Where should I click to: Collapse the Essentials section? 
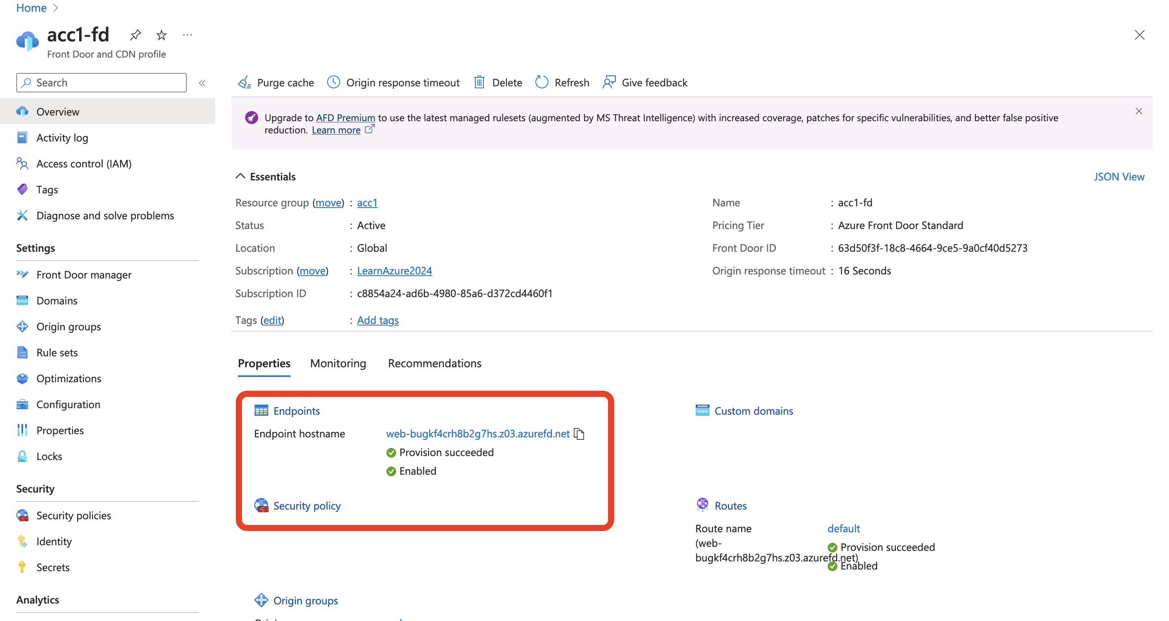(241, 176)
